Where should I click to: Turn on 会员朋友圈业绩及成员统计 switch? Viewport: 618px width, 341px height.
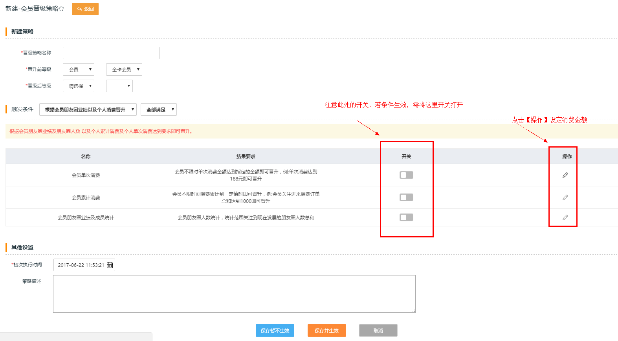tap(406, 217)
